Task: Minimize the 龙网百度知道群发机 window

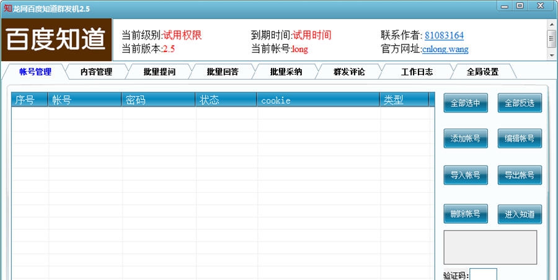Action: pyautogui.click(x=505, y=6)
